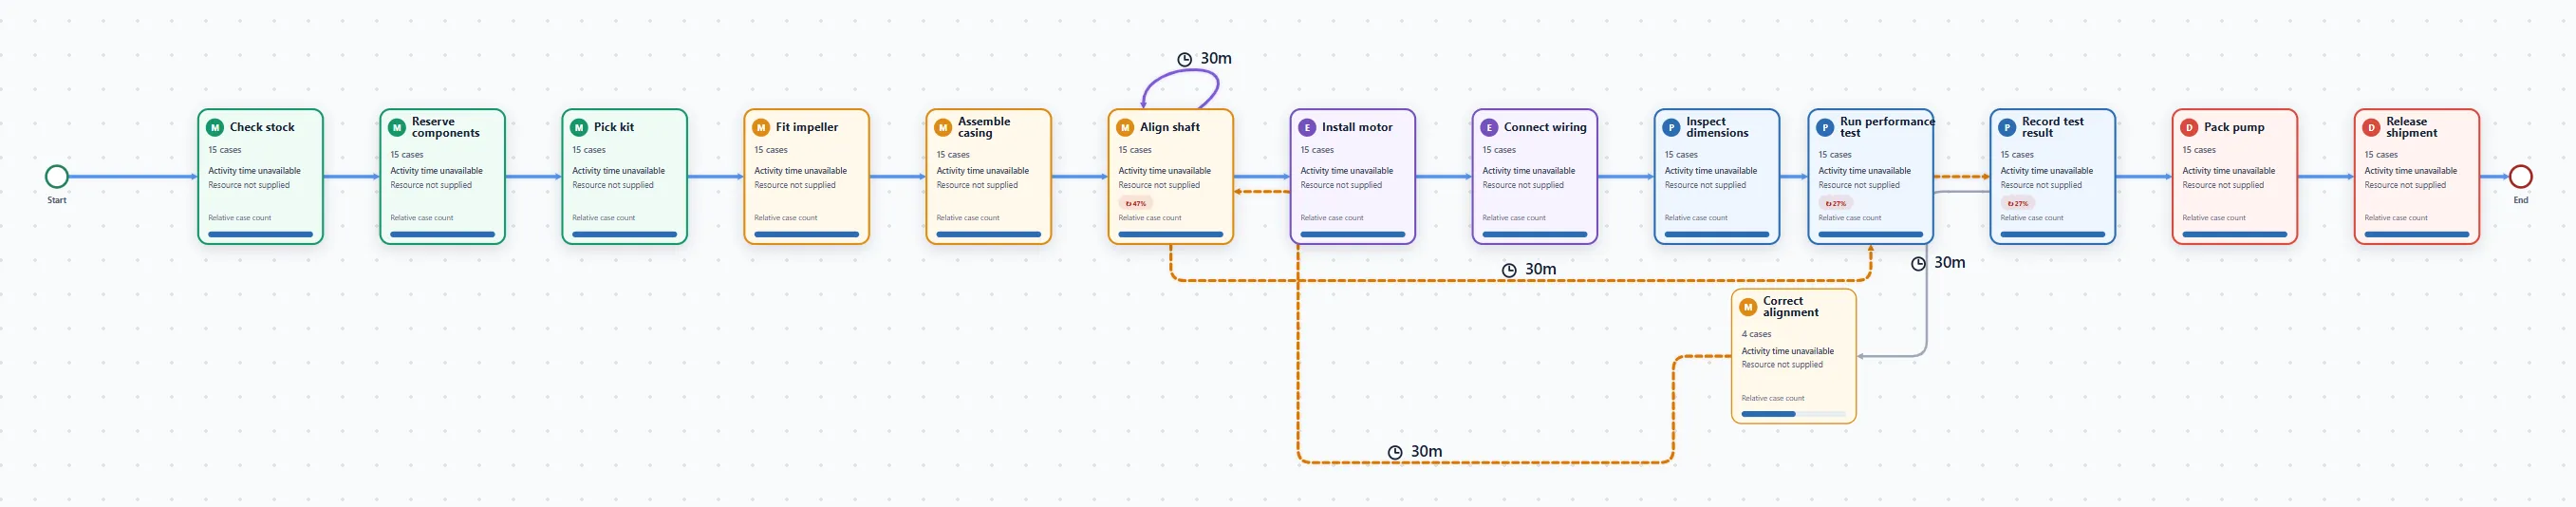Click the 30m label above Align shaft loop
2576x507 pixels.
(1216, 59)
